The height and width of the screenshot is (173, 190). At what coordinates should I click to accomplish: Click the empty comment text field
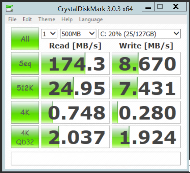pos(96,158)
